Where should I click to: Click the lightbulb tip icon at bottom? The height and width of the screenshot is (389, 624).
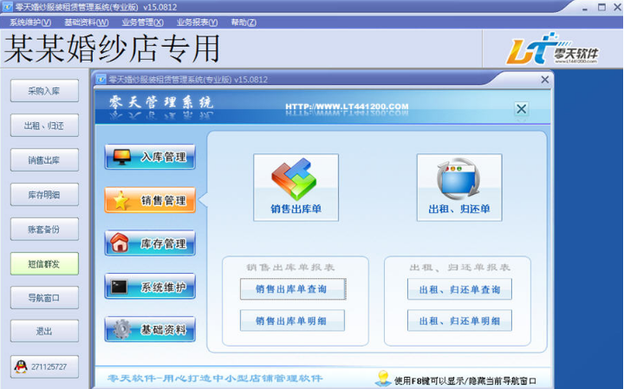tap(383, 378)
